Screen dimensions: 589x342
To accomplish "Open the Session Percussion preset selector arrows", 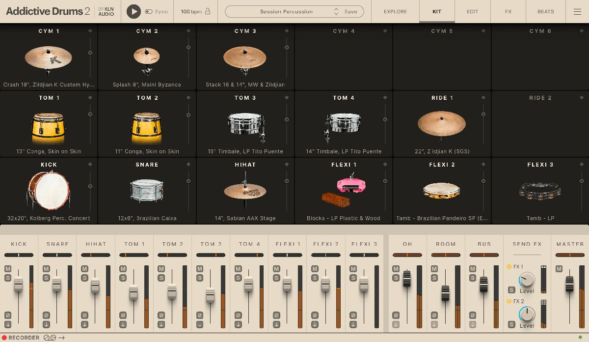I will 336,11.
